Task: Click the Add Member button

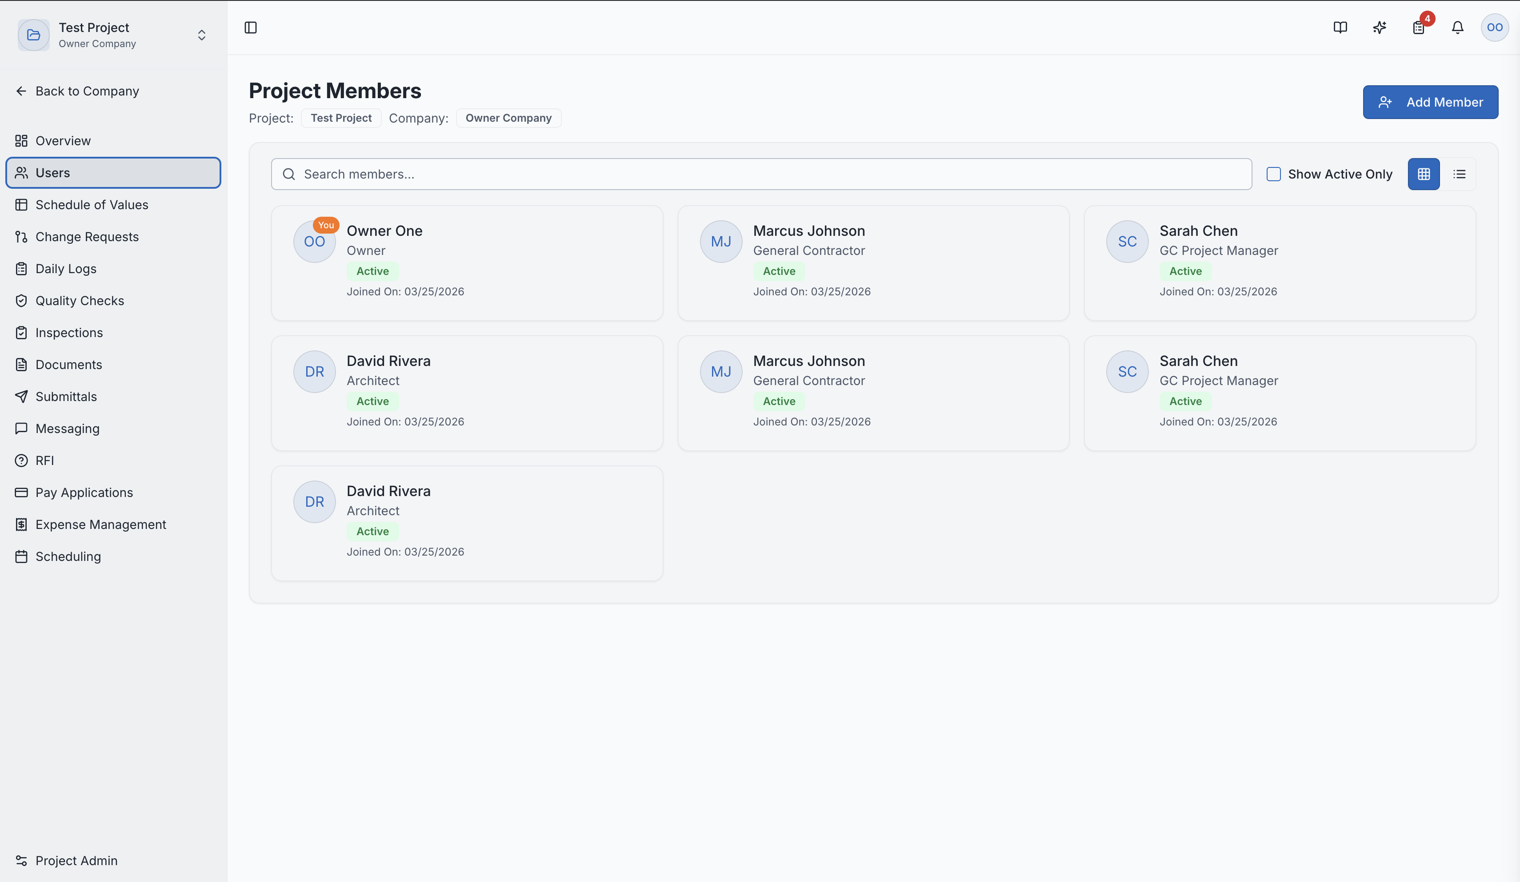Action: coord(1430,102)
